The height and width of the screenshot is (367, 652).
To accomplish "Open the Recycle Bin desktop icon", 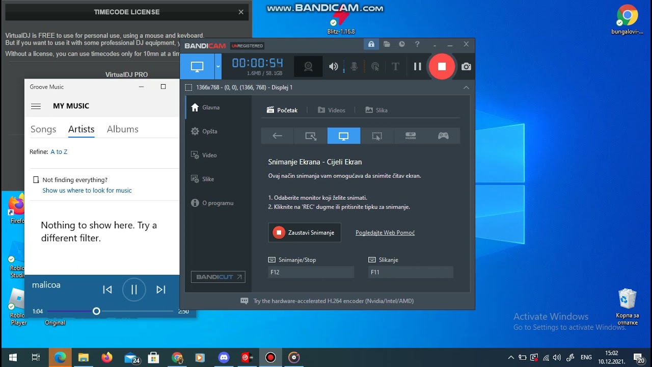I will coord(627,307).
